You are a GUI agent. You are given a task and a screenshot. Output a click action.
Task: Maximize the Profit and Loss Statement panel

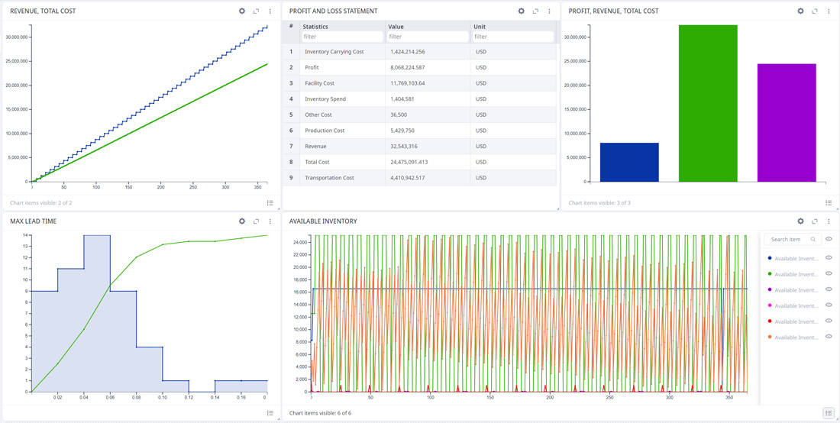[536, 11]
